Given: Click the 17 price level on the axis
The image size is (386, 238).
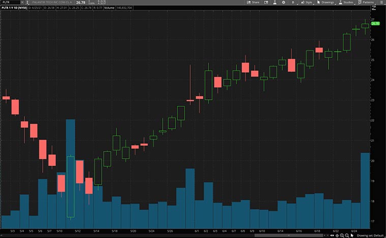Looking at the screenshot, I should 373,221.
